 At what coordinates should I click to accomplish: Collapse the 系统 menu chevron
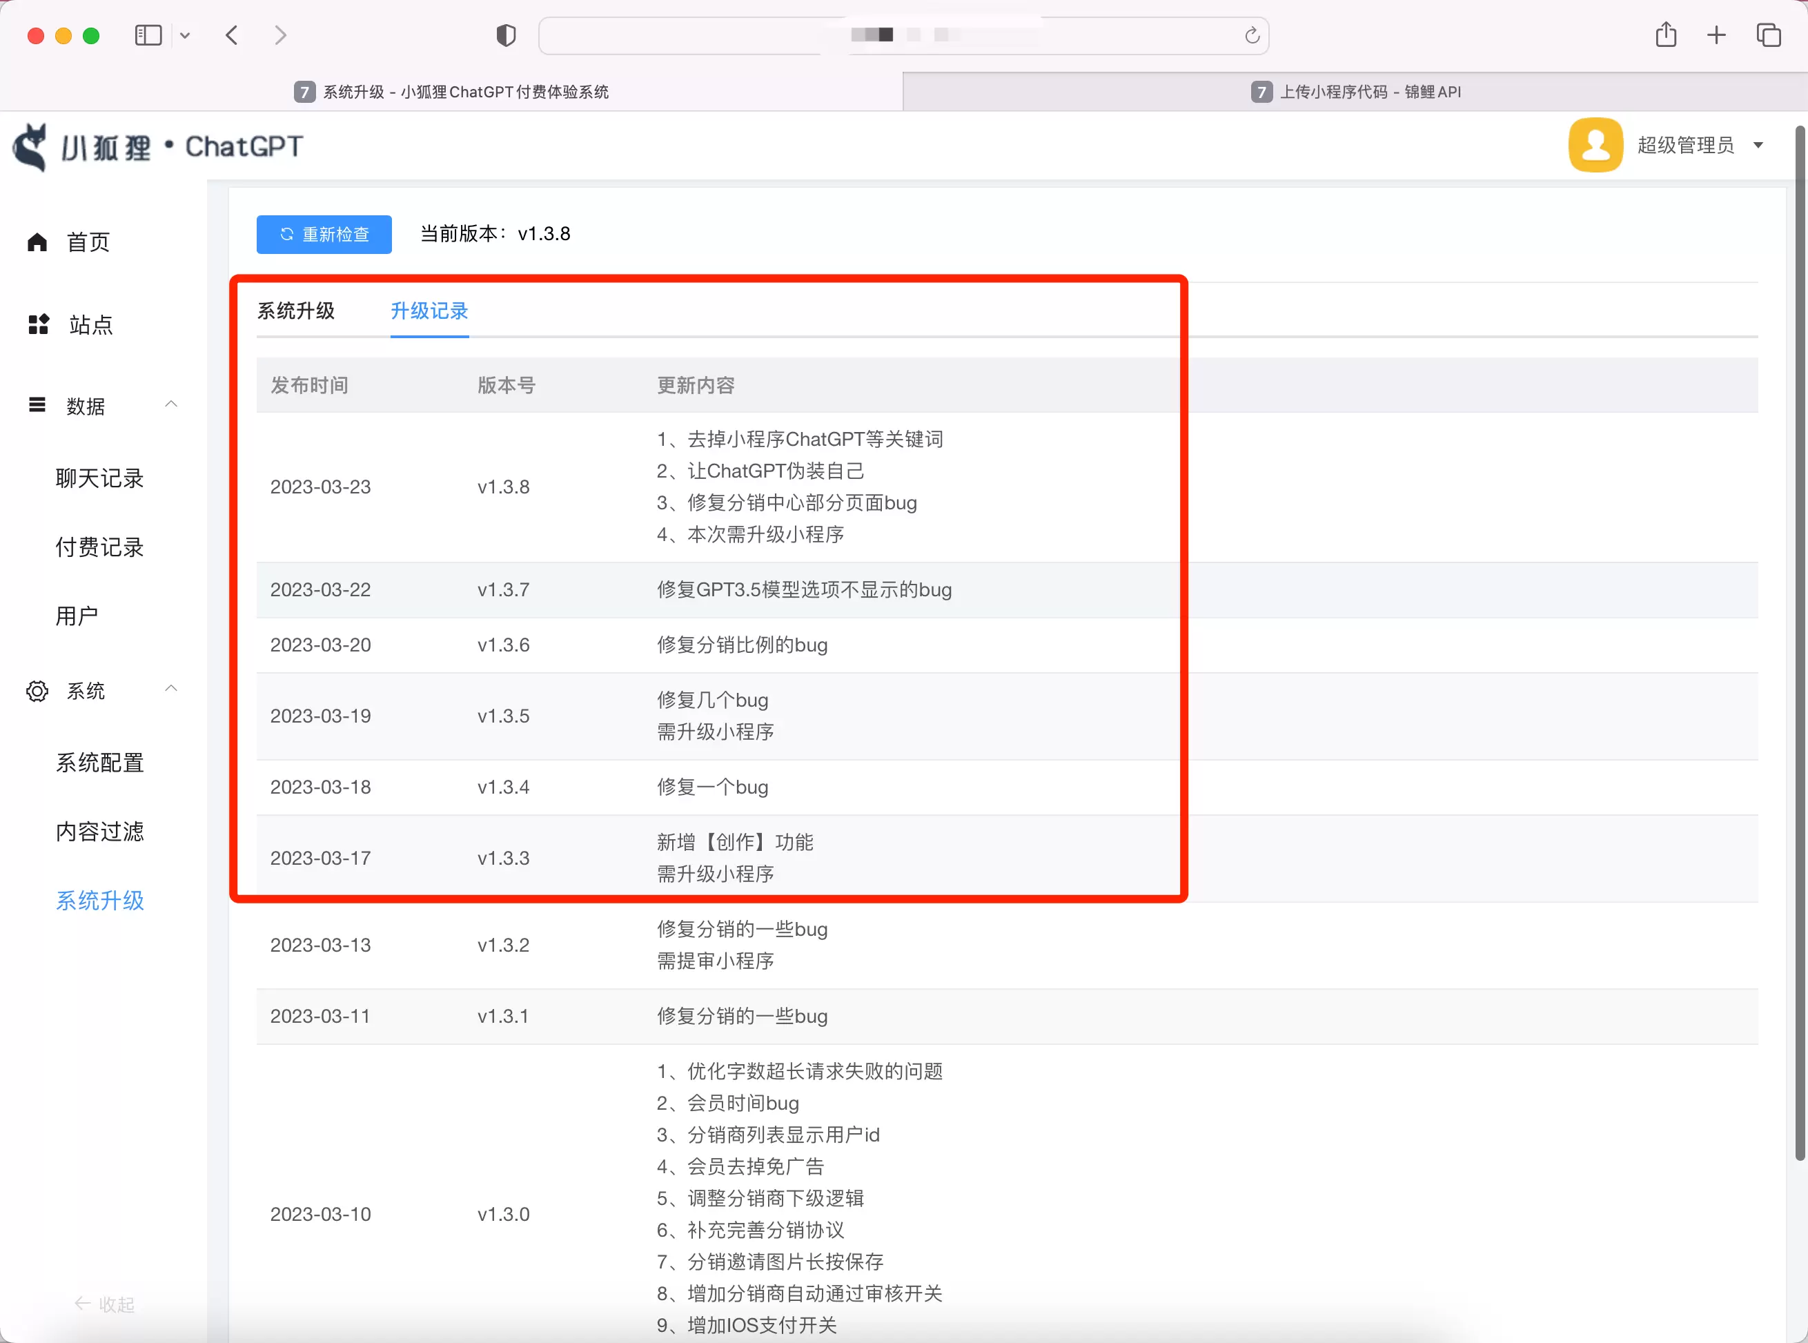pyautogui.click(x=170, y=689)
